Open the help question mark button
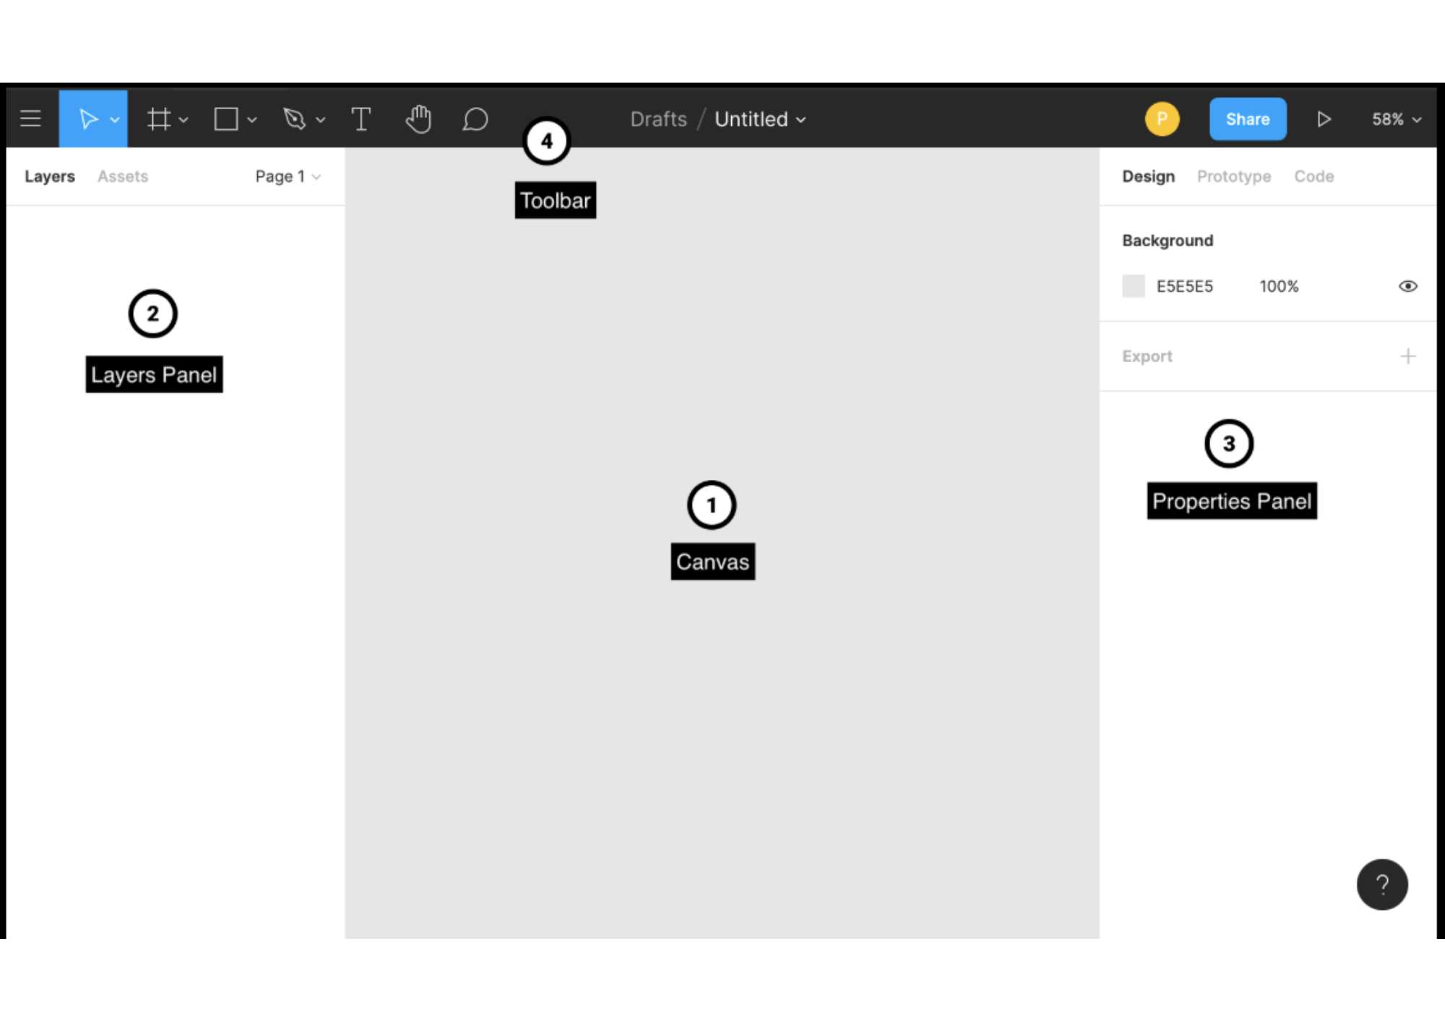The width and height of the screenshot is (1445, 1022). (1381, 884)
